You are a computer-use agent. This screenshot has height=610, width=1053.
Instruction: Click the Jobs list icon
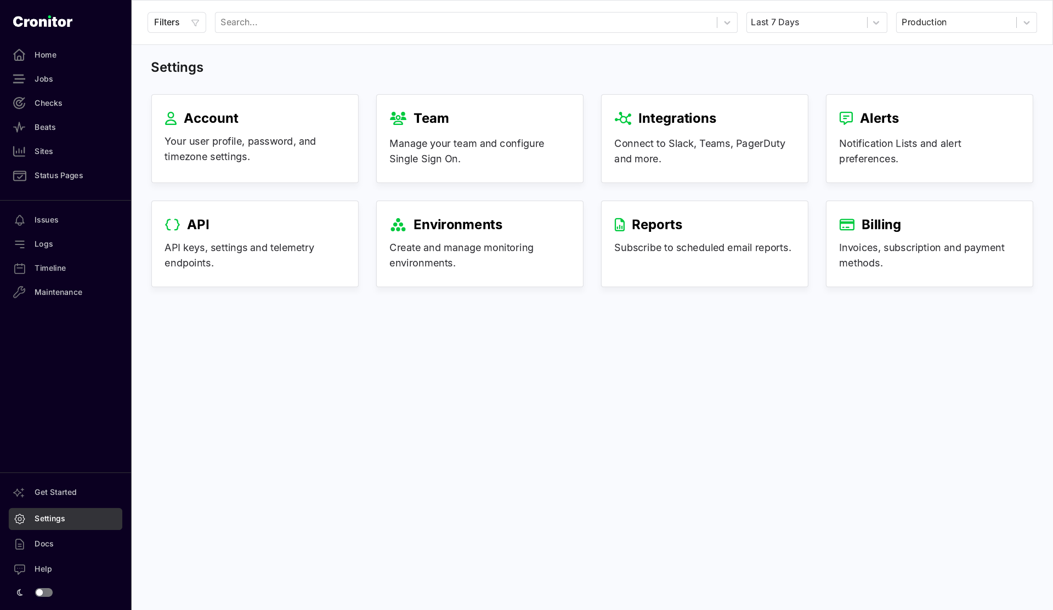pos(19,79)
